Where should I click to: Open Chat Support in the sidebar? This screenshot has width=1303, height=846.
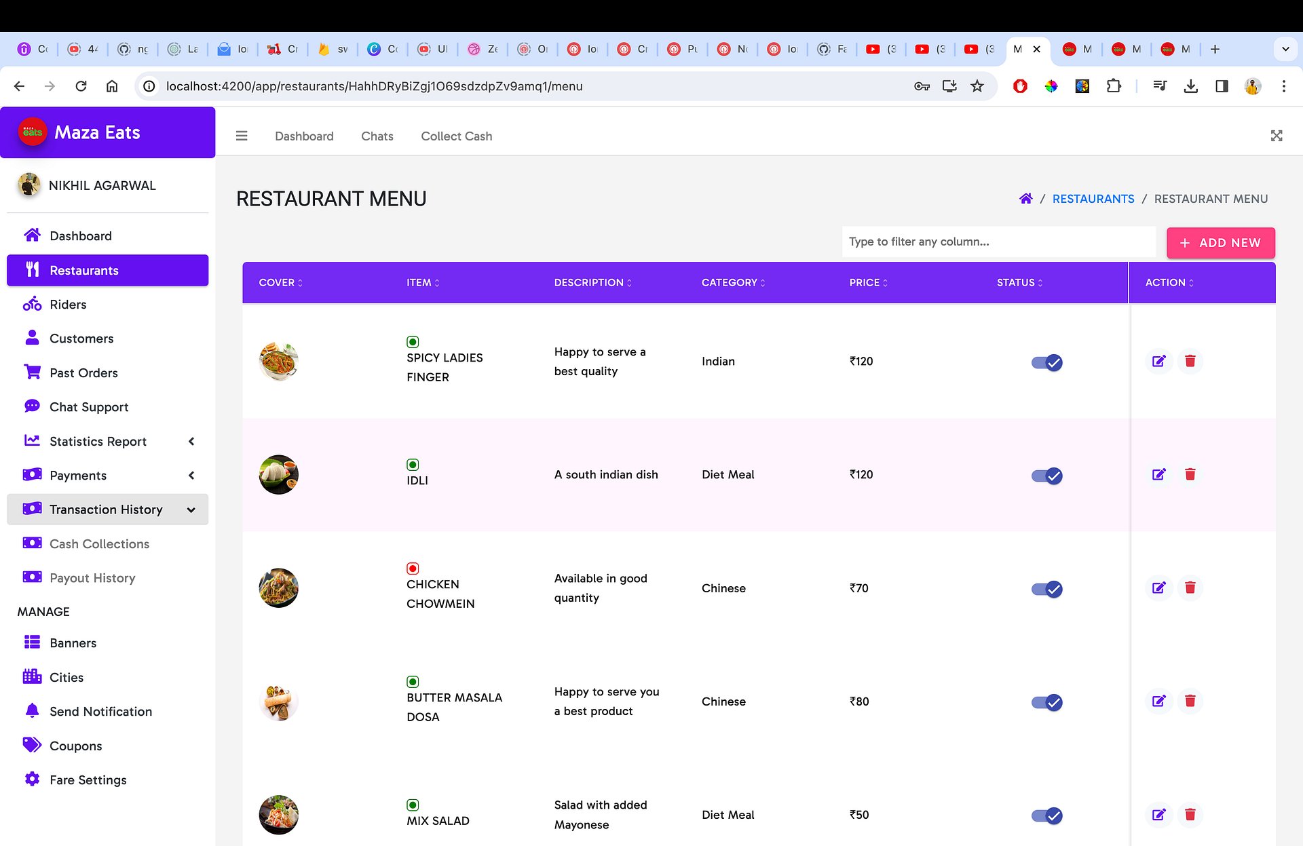[x=107, y=407]
